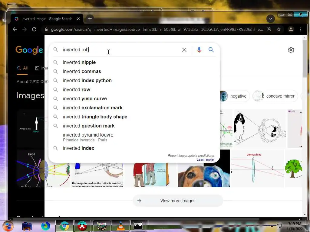
Task: Open the retina inverted image thumbnail
Action: [x=97, y=175]
